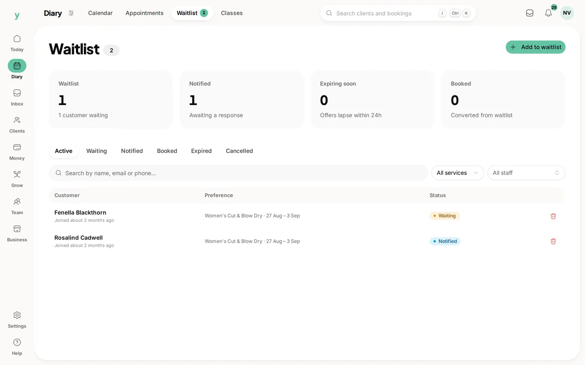Open the Inbox from the sidebar

click(17, 97)
